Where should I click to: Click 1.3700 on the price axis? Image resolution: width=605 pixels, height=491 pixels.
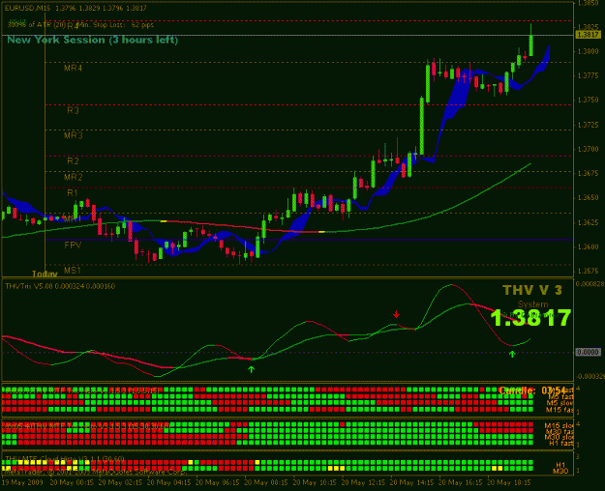pos(589,149)
